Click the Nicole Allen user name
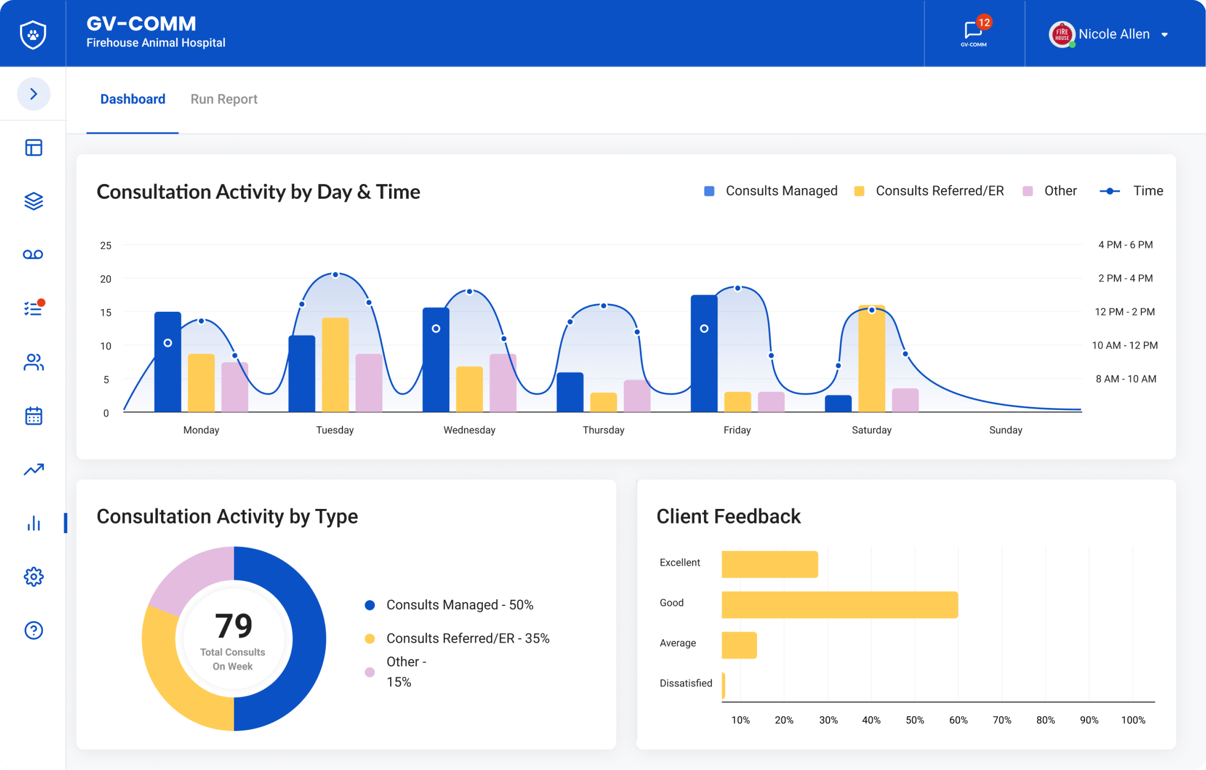 [1114, 34]
